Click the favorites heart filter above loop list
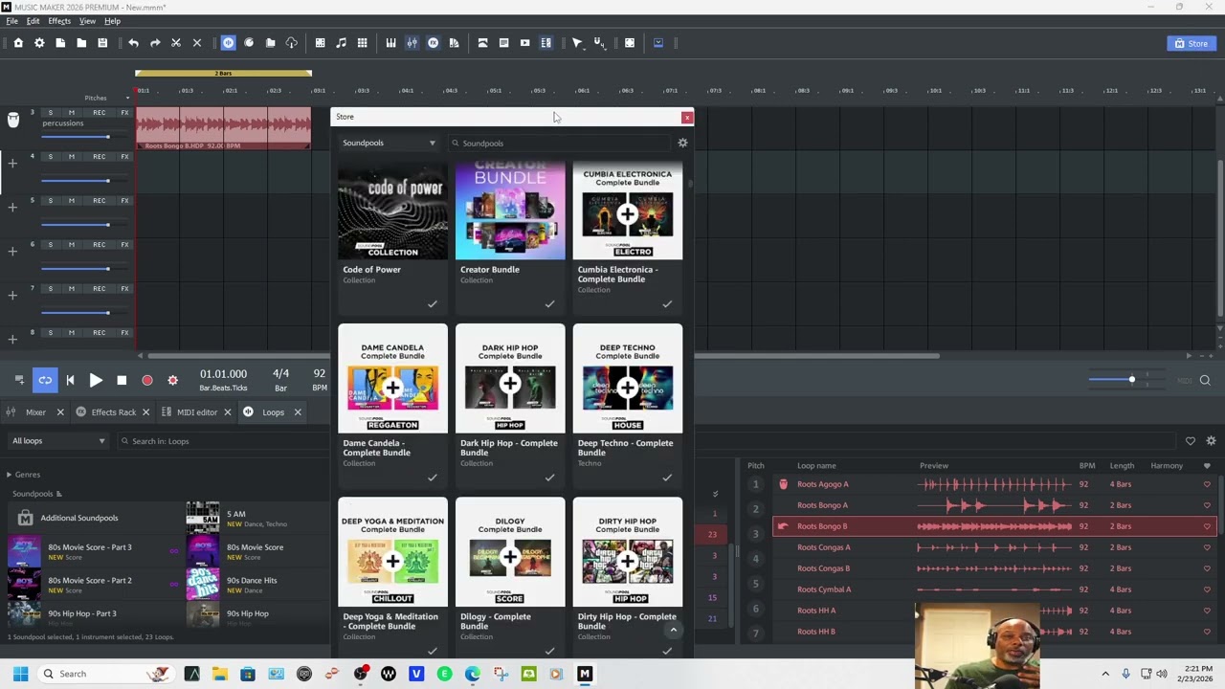Viewport: 1225px width, 689px height. [x=1190, y=441]
